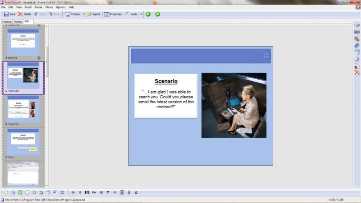The width and height of the screenshot is (361, 203).
Task: Click the red Delete X icon
Action: point(20,14)
